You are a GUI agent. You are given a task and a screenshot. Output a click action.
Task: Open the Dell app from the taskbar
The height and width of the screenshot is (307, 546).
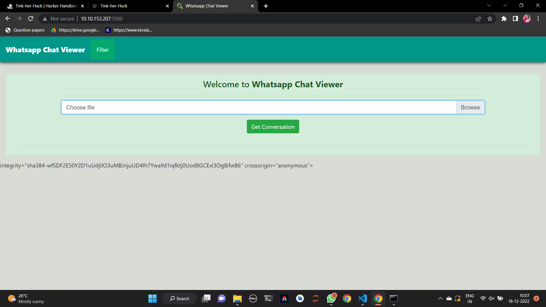click(x=253, y=298)
